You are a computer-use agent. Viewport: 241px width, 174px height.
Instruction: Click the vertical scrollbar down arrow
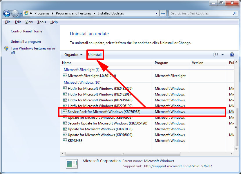coord(236,149)
